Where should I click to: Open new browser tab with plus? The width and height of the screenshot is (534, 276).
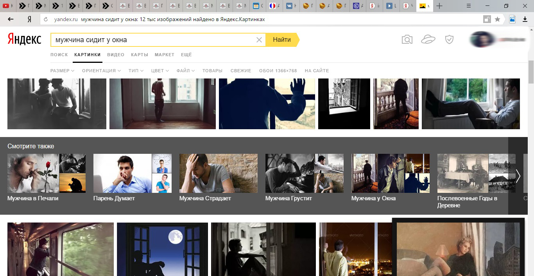pyautogui.click(x=439, y=6)
